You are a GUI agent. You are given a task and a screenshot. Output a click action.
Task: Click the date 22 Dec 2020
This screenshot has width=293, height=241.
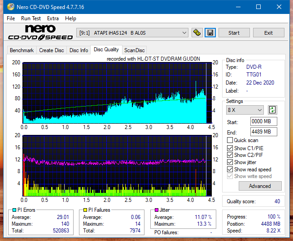pyautogui.click(x=260, y=83)
